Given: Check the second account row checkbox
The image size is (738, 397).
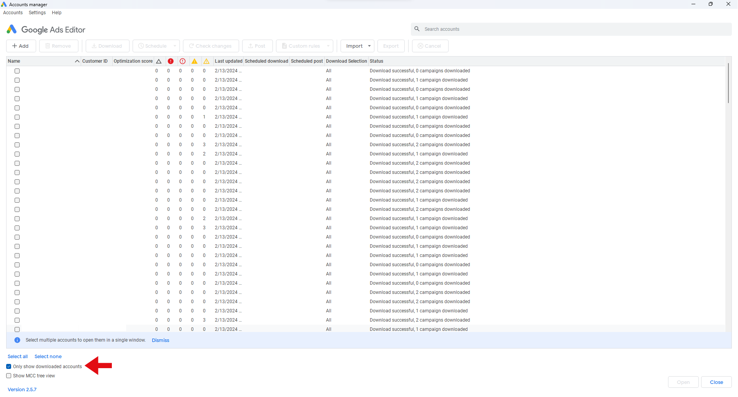Looking at the screenshot, I should [x=17, y=80].
